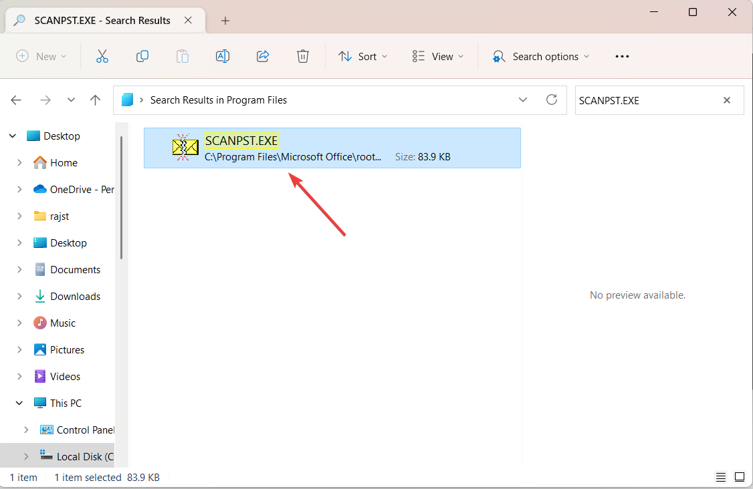Image resolution: width=753 pixels, height=489 pixels.
Task: Click the C:\Program Files\Microsoft Office path text
Action: [293, 157]
